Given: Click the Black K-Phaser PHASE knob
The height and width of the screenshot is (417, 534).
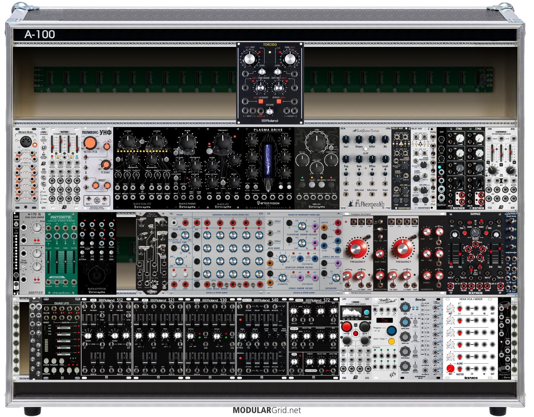Looking at the screenshot, I should (187, 141).
